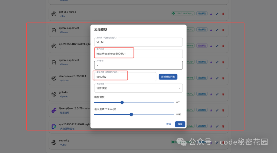Open the edit pencil for deepseek-v3-250324
277x153 pixels.
pos(217,78)
